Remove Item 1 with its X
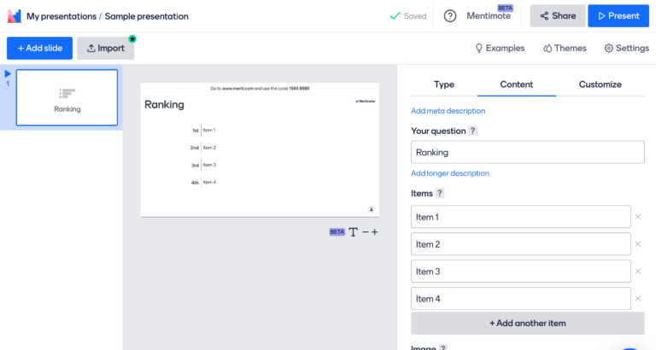 click(x=637, y=217)
